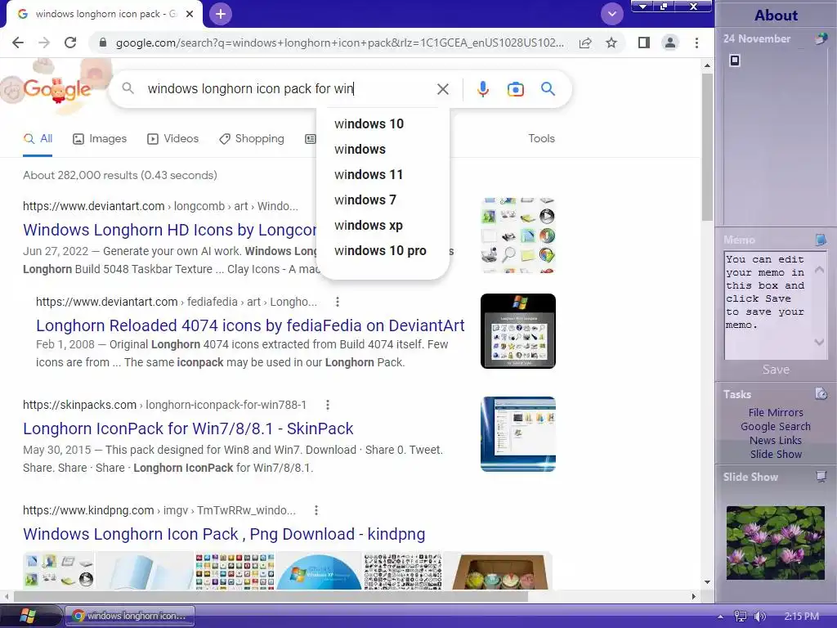Open Windows Longhorn Icon Pack kindpng result
Image resolution: width=837 pixels, height=628 pixels.
(224, 534)
